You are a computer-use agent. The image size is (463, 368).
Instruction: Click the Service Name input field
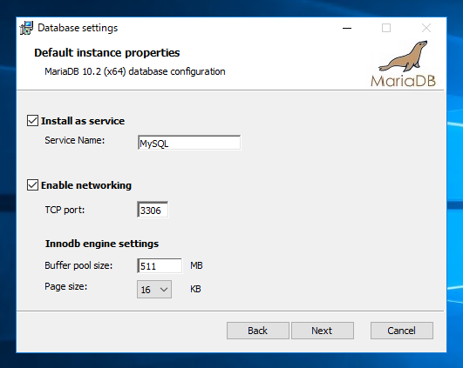(189, 143)
